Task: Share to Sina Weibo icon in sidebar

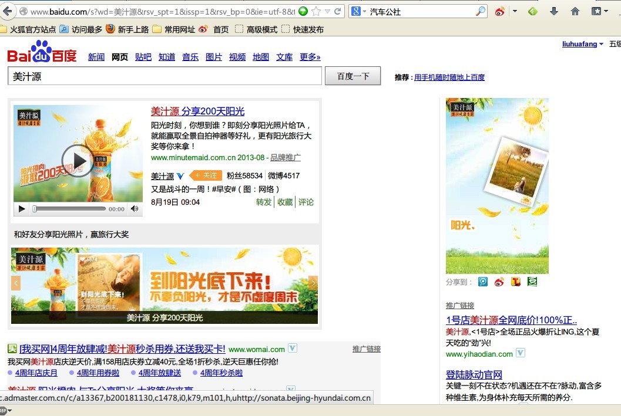Action: coord(499,282)
